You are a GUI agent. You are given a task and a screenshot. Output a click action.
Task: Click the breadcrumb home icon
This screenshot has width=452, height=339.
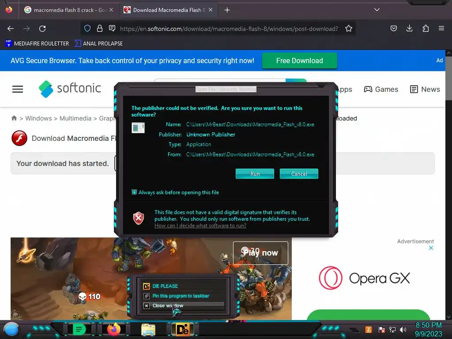point(14,118)
